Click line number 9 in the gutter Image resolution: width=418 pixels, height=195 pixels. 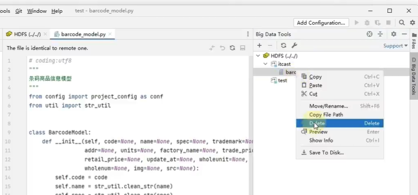click(9, 132)
